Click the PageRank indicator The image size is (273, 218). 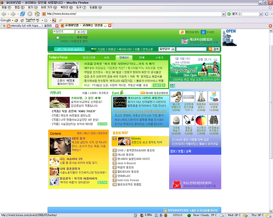[x=31, y=20]
